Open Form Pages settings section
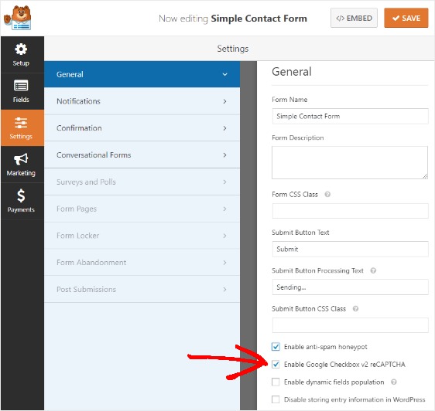Screen dimensions: 435x411 tap(142, 209)
